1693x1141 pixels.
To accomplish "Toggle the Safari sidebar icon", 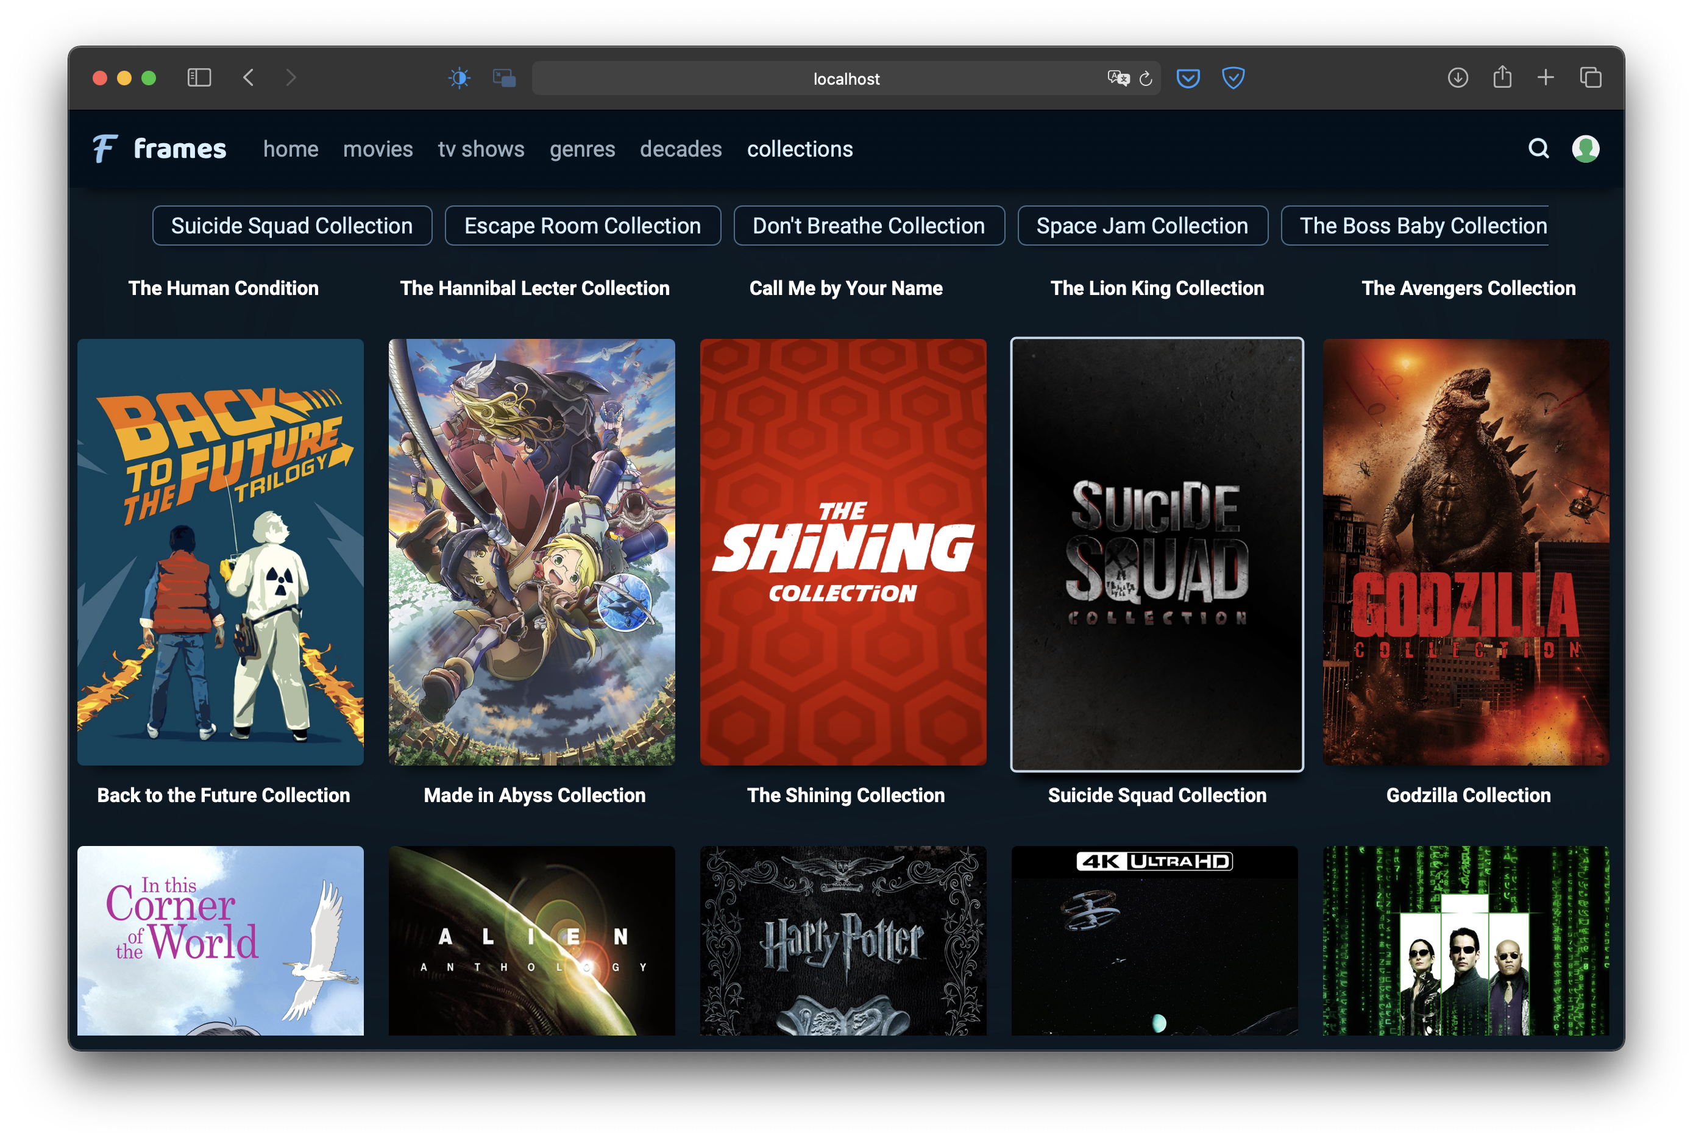I will 199,78.
